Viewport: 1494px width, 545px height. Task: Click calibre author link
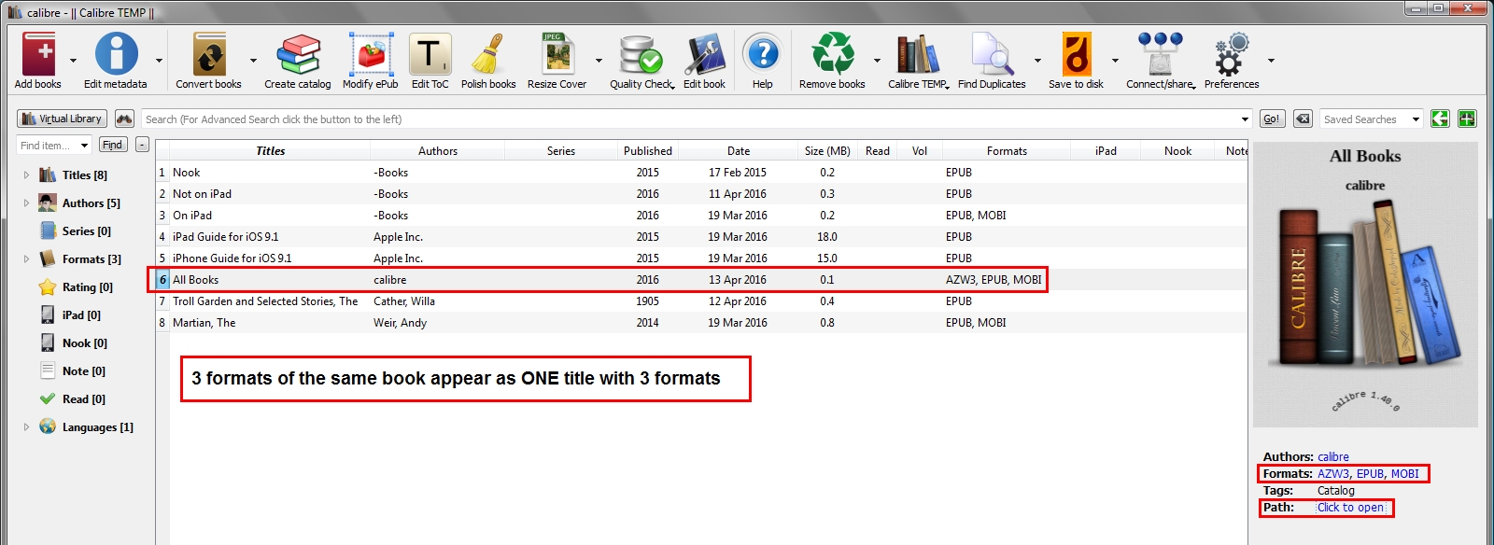click(x=1333, y=456)
